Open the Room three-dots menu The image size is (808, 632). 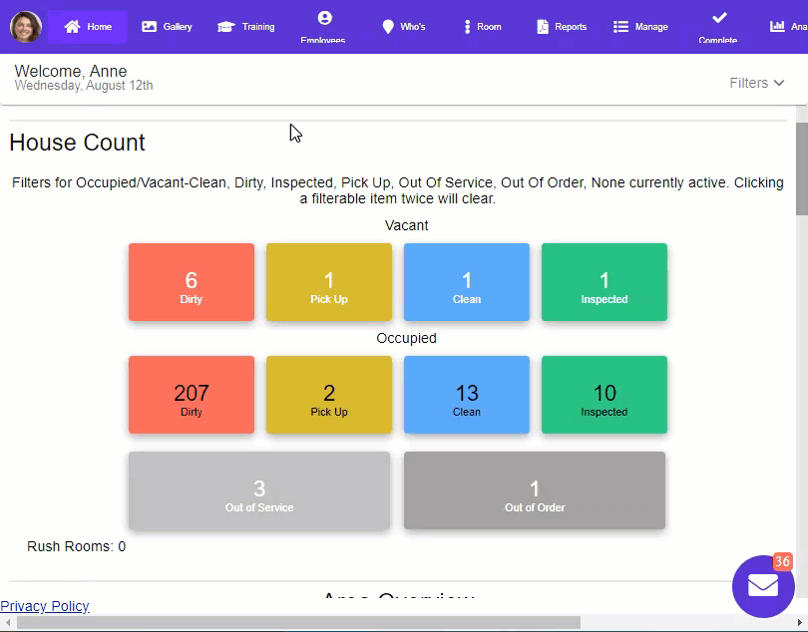tap(467, 27)
